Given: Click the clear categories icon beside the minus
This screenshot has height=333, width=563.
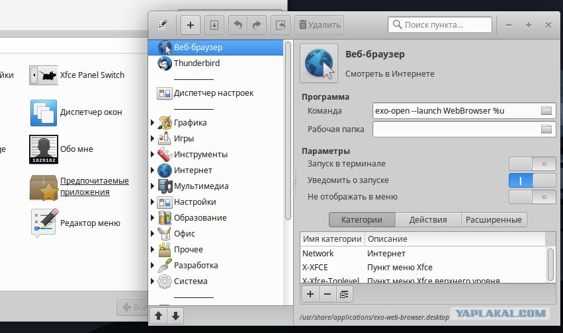Looking at the screenshot, I should point(344,294).
